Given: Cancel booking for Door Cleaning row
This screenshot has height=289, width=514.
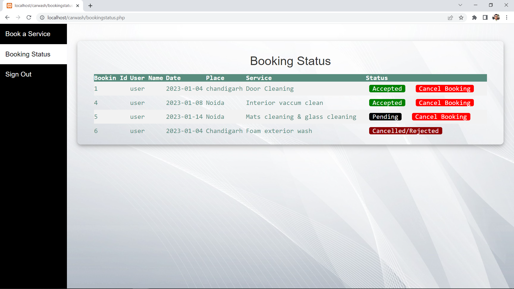Looking at the screenshot, I should tap(444, 89).
